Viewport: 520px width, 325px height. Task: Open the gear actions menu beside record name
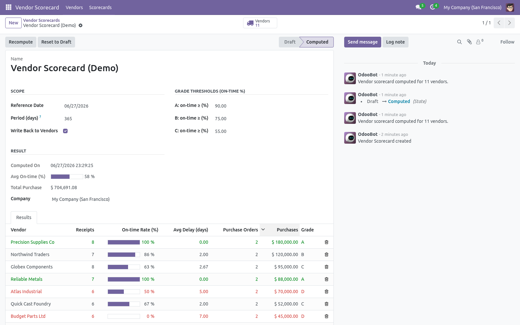pyautogui.click(x=81, y=25)
